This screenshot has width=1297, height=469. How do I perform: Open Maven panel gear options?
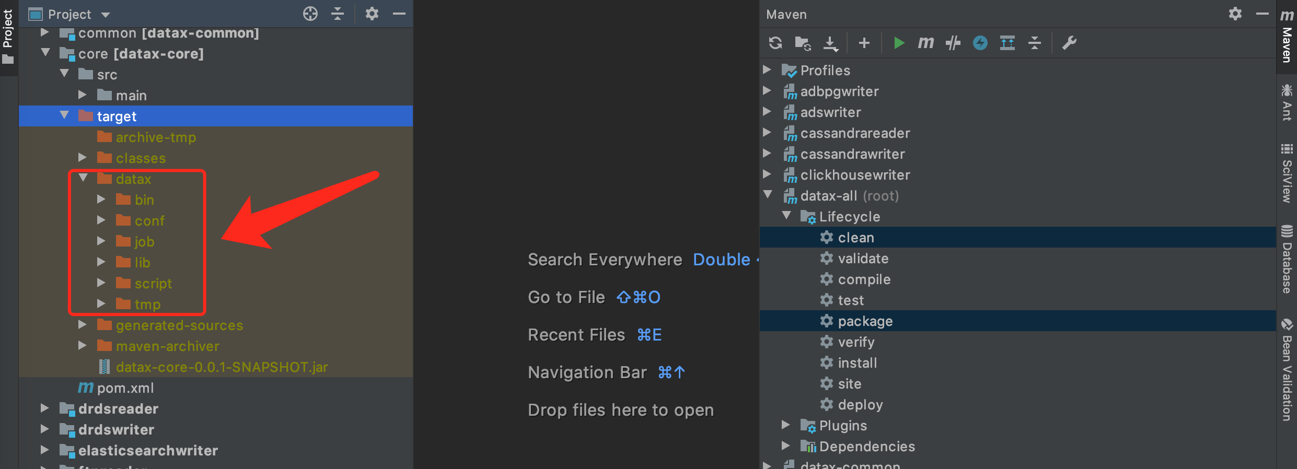(x=1235, y=14)
